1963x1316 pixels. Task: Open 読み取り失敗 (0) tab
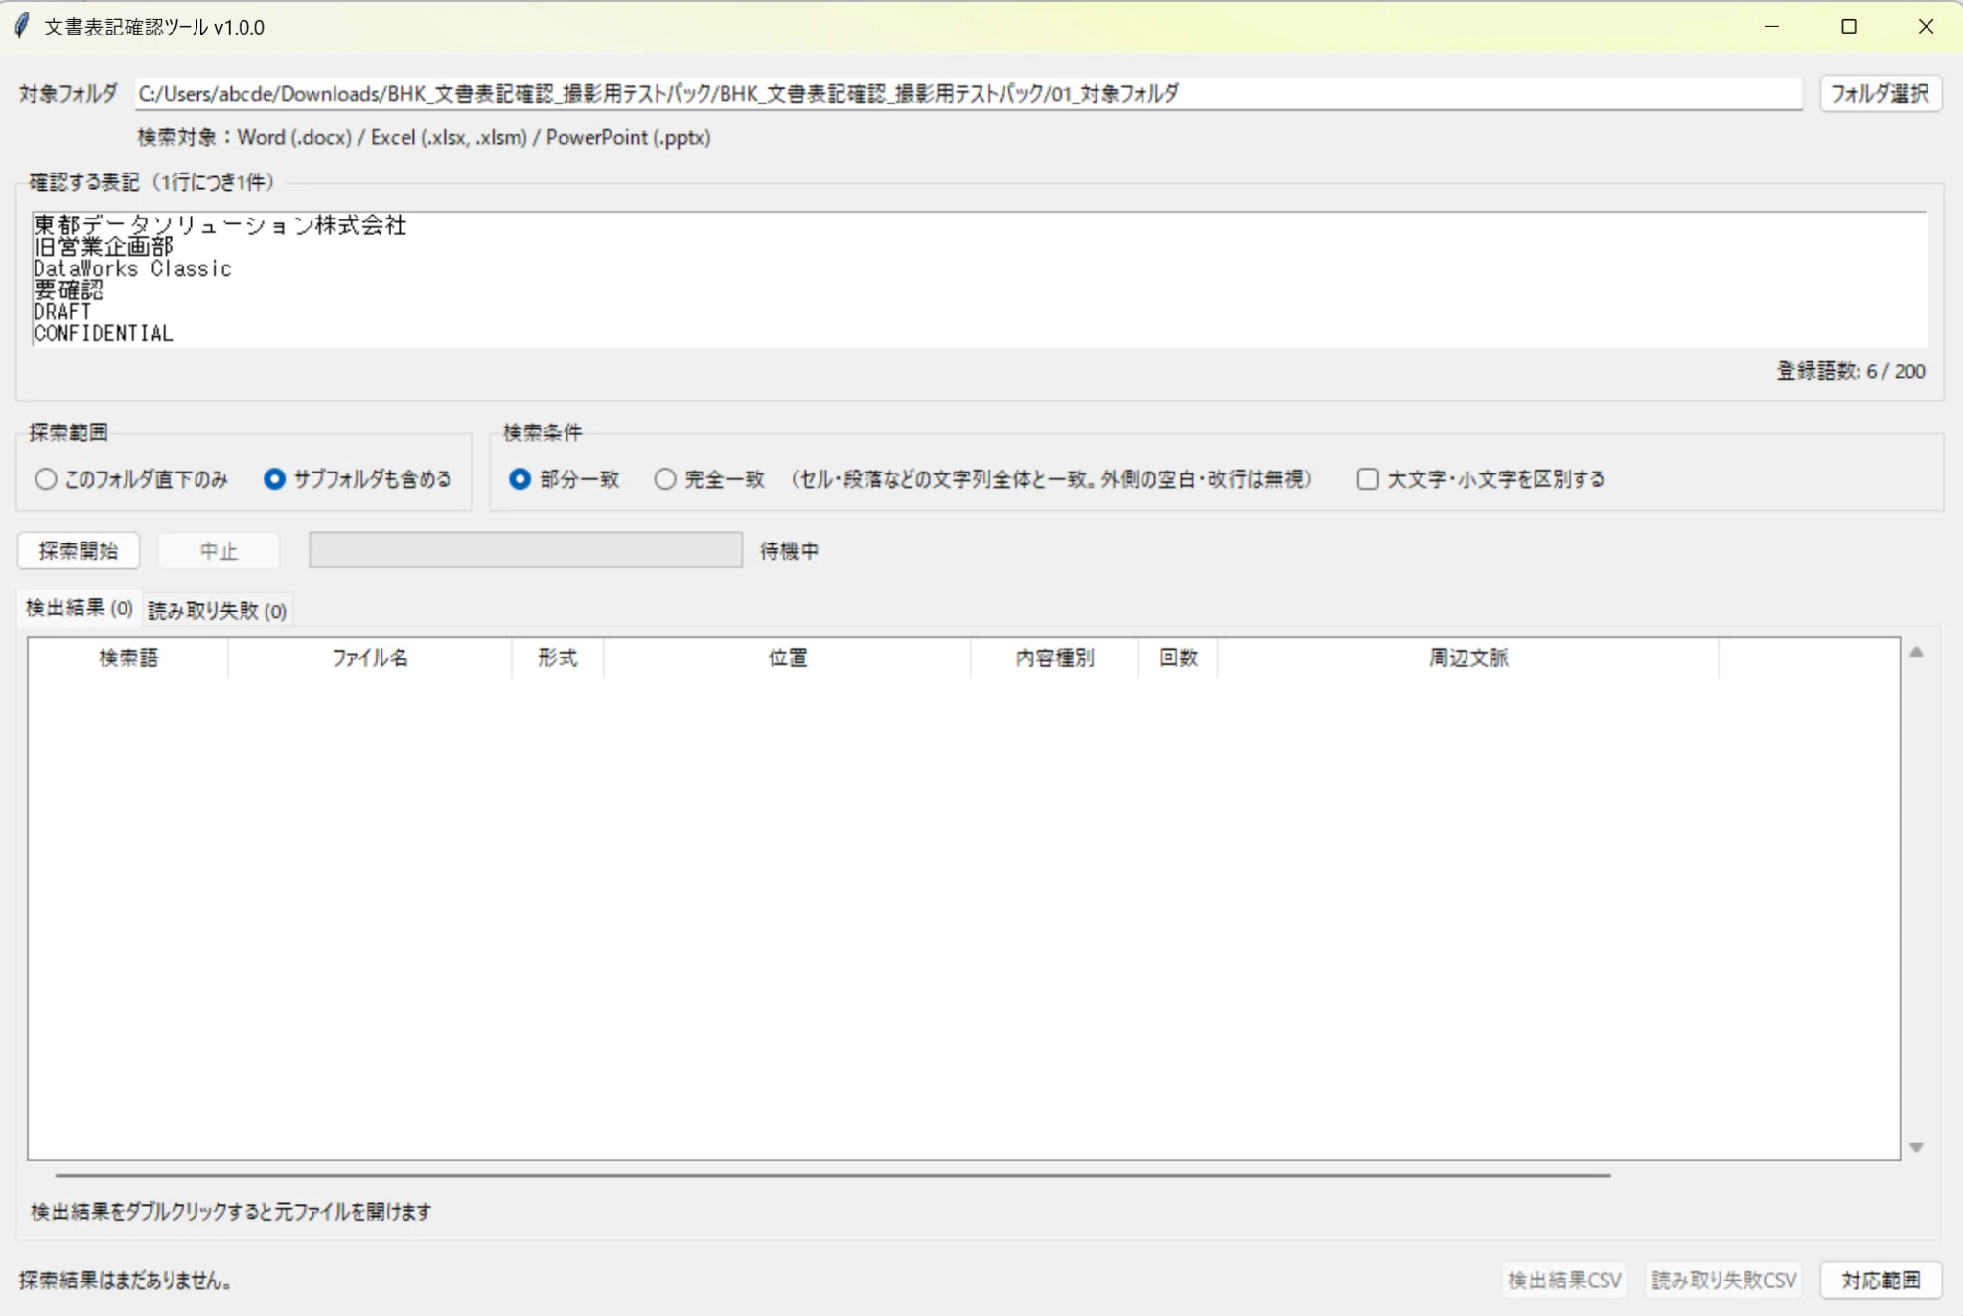[218, 611]
